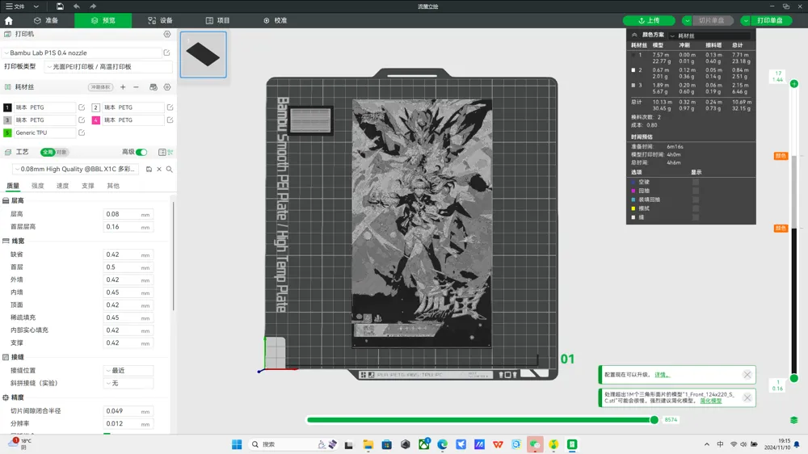Viewport: 808px width, 454px height.
Task: Click Generic TPU green color swatch
Action: coord(7,132)
